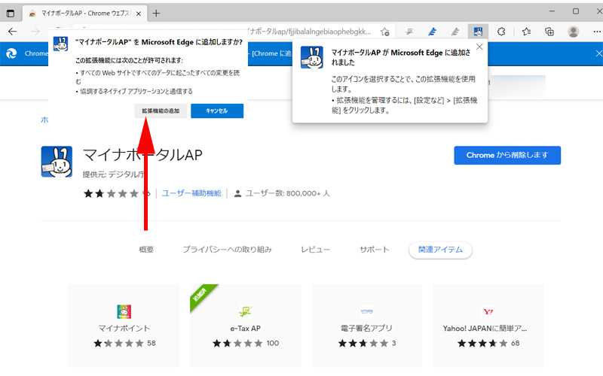Click 拡張機能の追加 button
The height and width of the screenshot is (376, 603).
click(x=161, y=111)
